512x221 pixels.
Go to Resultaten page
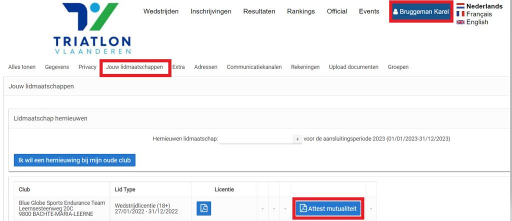click(259, 11)
